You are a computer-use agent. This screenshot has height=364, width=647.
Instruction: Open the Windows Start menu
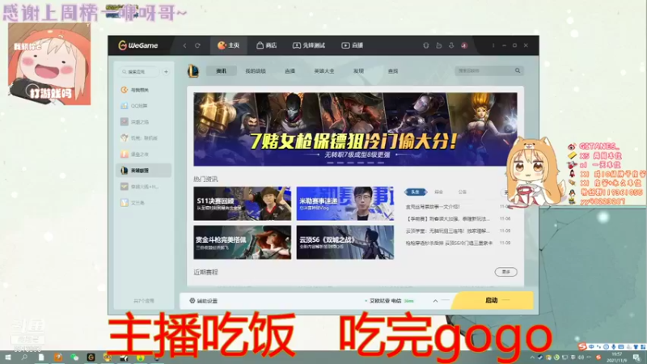point(7,358)
